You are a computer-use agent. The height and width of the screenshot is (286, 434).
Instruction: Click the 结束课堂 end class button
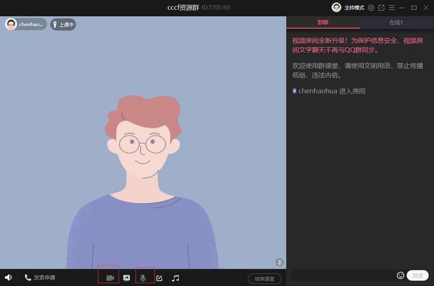pyautogui.click(x=264, y=279)
